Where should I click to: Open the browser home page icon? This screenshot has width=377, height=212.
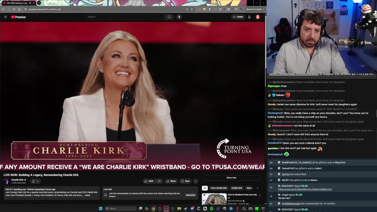pos(19,9)
